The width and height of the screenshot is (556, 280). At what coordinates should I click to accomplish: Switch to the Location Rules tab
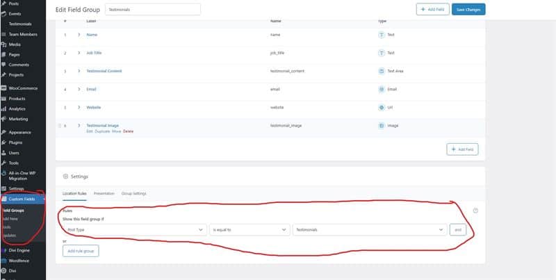[x=74, y=194]
